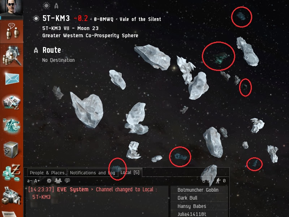289x217 pixels.
Task: Open the People & Places finder icon
Action: coord(12,55)
